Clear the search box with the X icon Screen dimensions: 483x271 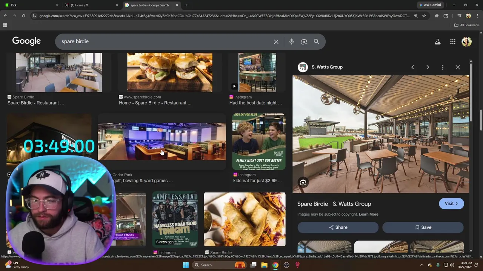point(276,41)
